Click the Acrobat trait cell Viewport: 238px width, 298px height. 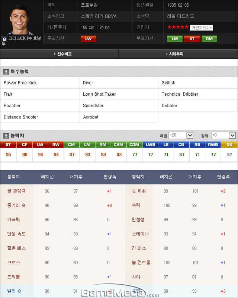[x=119, y=117]
